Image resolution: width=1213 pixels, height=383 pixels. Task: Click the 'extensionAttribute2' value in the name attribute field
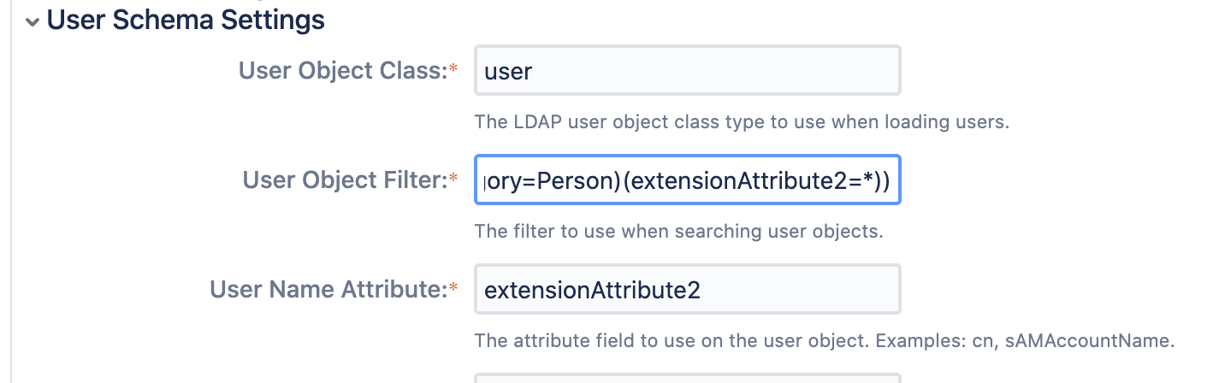(592, 291)
